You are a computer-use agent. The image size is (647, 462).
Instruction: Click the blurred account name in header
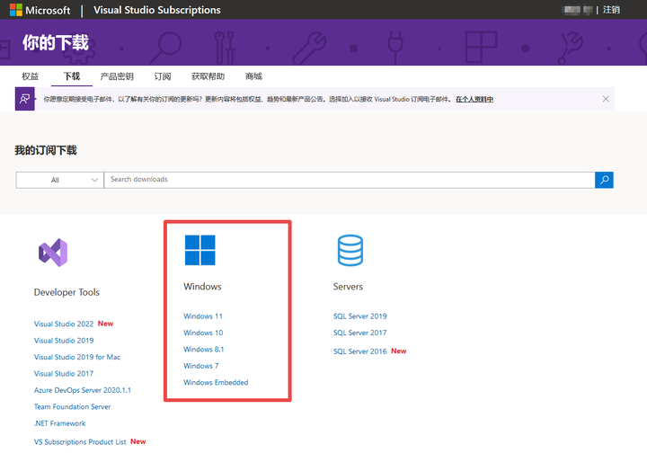(x=578, y=10)
